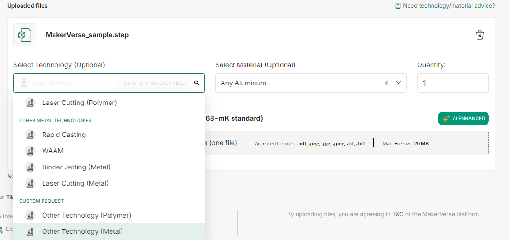
Task: Click the Rapid Casting option icon
Action: [x=31, y=135]
